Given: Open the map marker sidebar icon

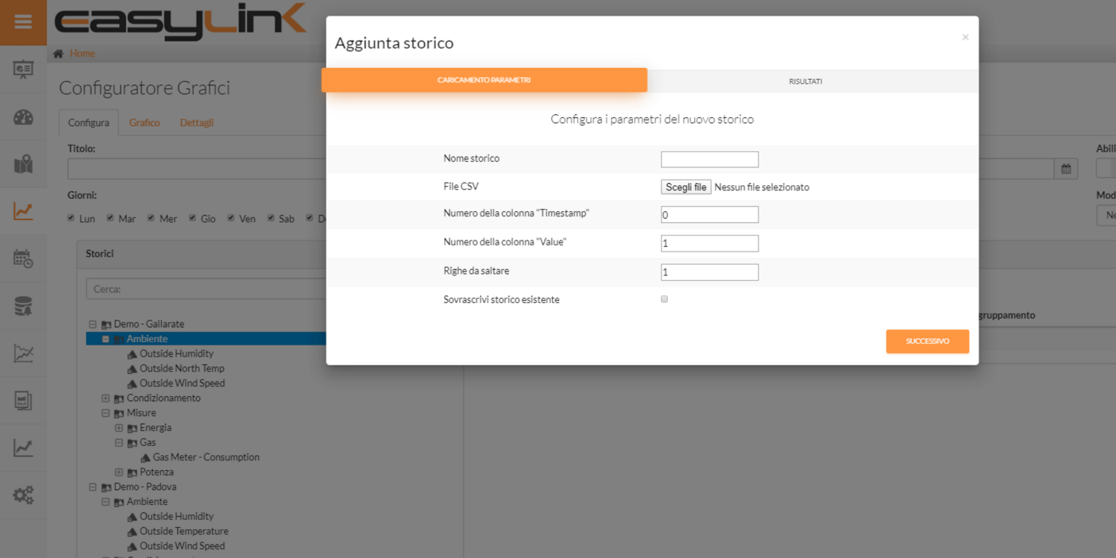Looking at the screenshot, I should (23, 164).
